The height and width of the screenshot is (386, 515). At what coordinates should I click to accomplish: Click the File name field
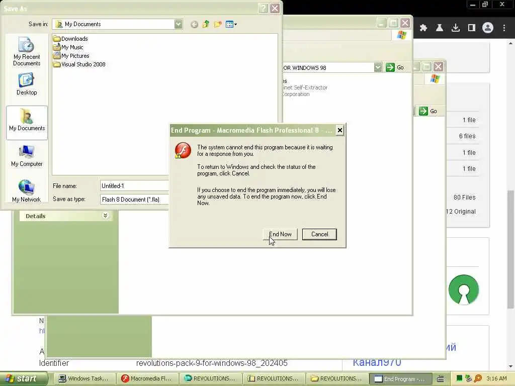(x=134, y=186)
